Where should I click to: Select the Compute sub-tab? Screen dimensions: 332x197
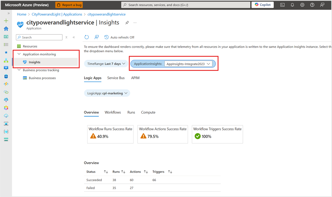tap(148, 113)
